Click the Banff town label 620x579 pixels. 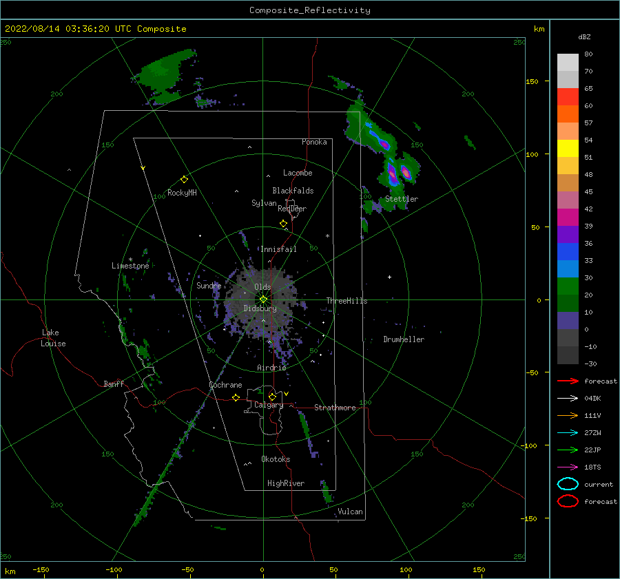point(114,383)
